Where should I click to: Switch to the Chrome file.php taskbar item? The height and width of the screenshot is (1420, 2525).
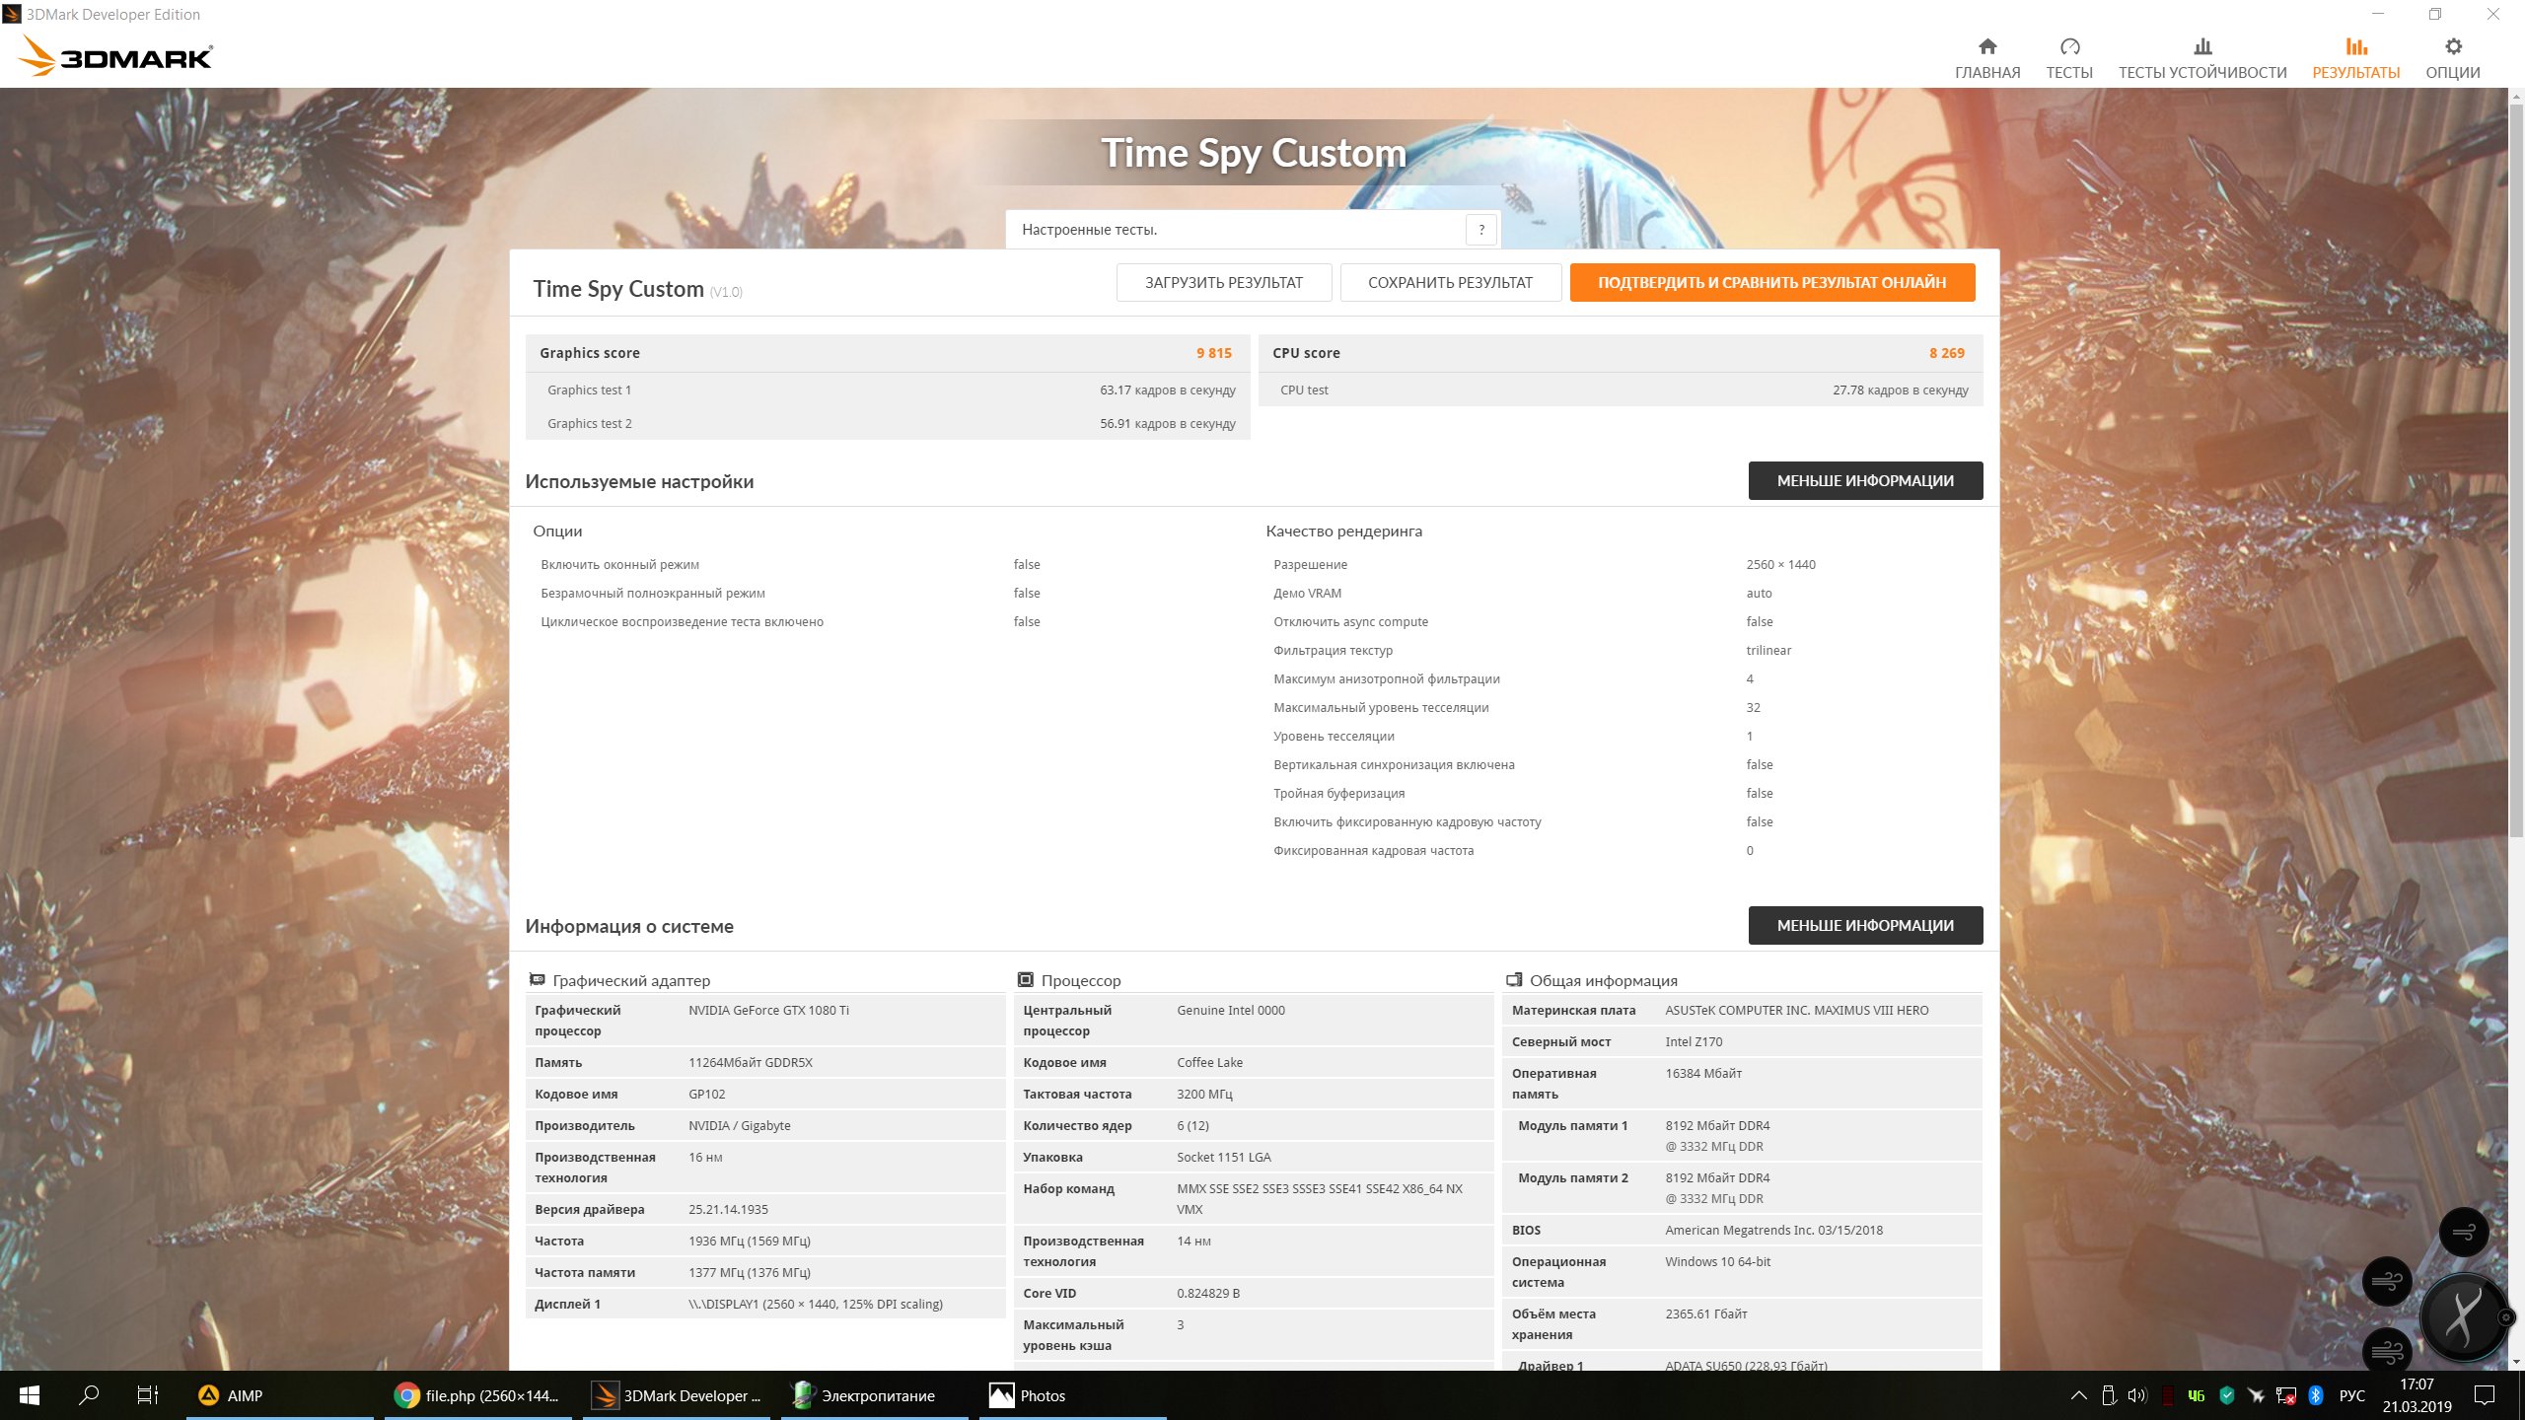pos(478,1395)
